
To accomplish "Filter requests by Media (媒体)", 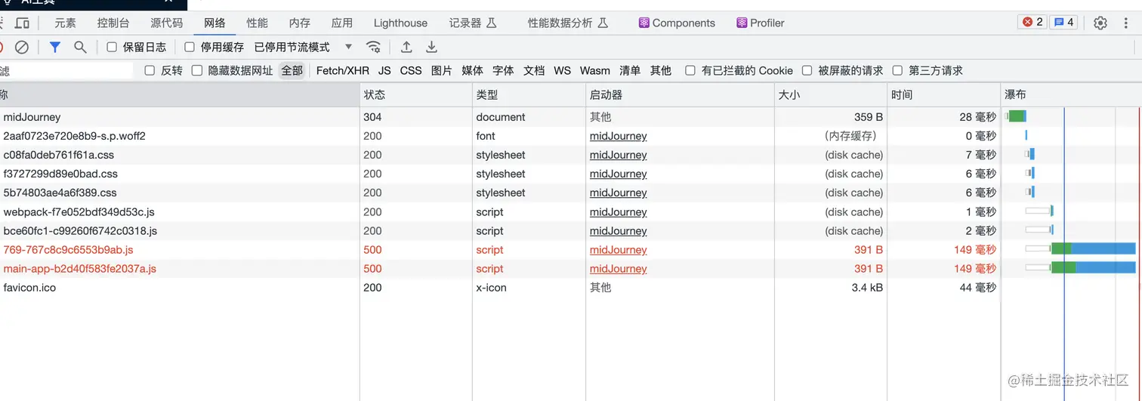I will pos(472,70).
